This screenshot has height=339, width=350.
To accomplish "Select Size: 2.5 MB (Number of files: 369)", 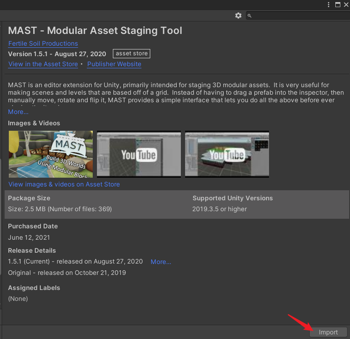I will pyautogui.click(x=60, y=209).
